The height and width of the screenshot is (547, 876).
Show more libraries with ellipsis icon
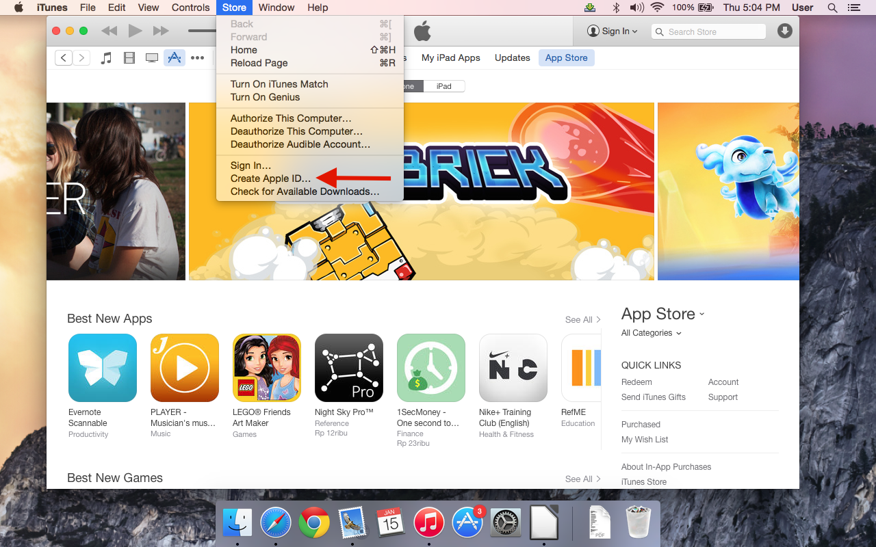pos(198,58)
